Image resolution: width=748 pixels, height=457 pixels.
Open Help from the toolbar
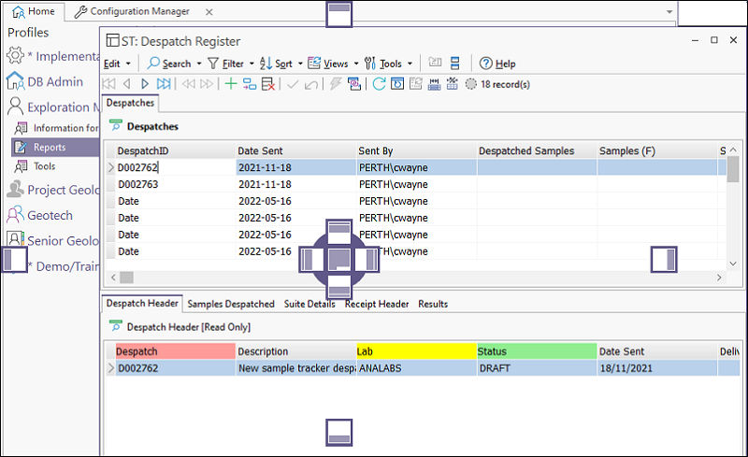click(x=497, y=64)
